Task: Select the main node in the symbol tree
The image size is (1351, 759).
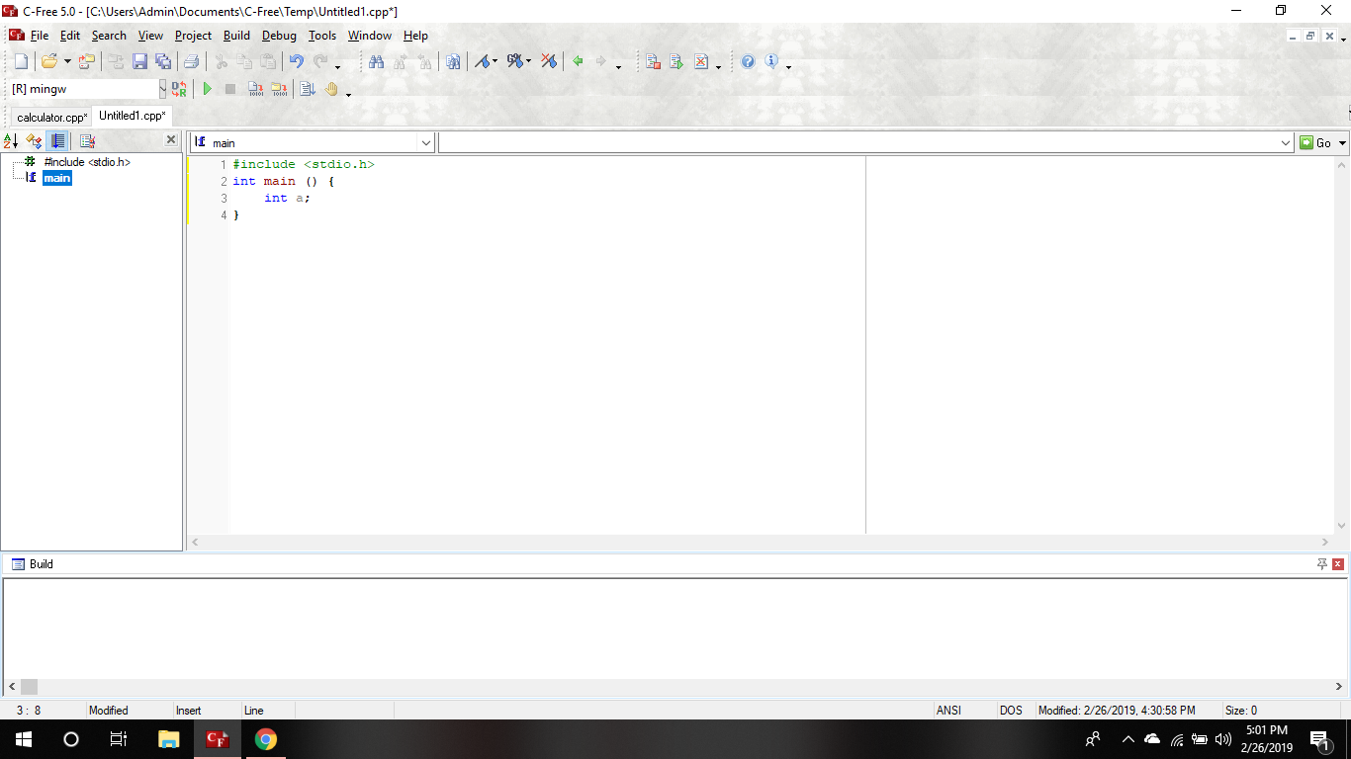Action: tap(56, 178)
